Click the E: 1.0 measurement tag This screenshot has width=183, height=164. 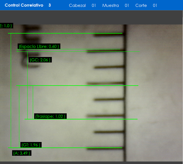[x=6, y=26]
